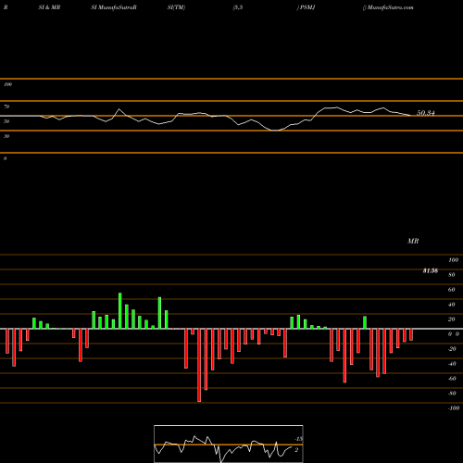
Task: Click the 70 level label on RSI
Action: pos(6,106)
